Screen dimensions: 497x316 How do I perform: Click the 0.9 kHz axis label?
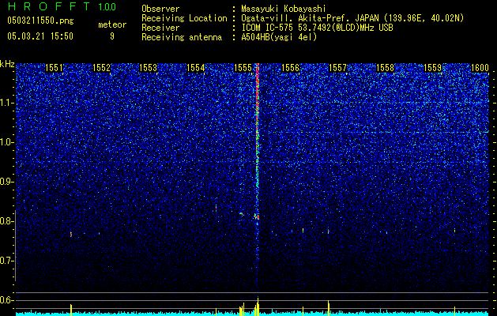point(7,182)
